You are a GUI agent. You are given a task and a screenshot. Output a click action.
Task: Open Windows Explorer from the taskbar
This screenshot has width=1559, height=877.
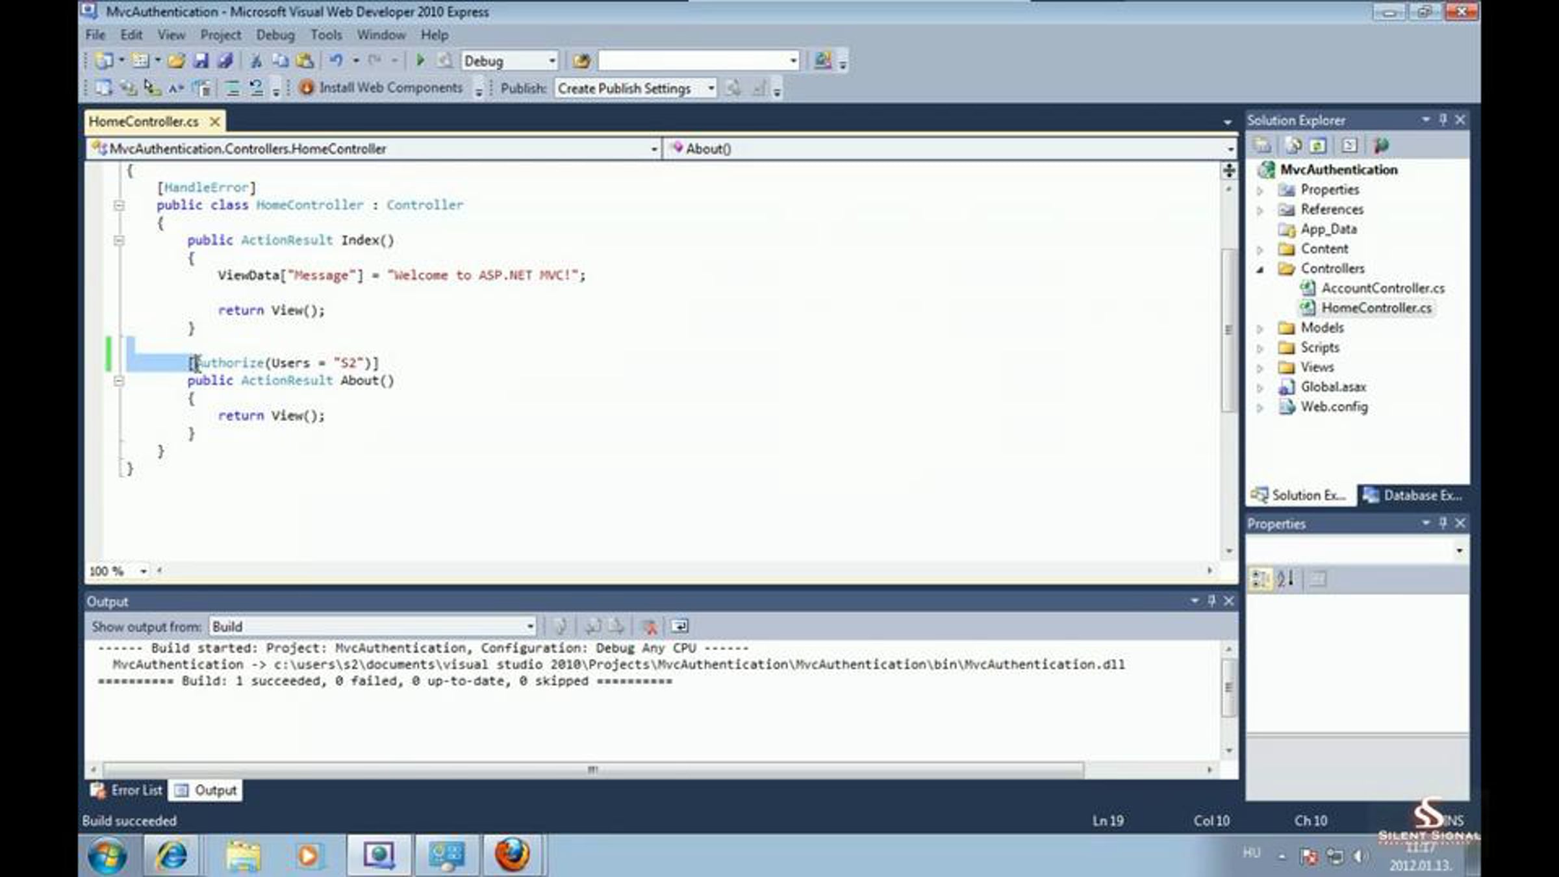pyautogui.click(x=243, y=855)
